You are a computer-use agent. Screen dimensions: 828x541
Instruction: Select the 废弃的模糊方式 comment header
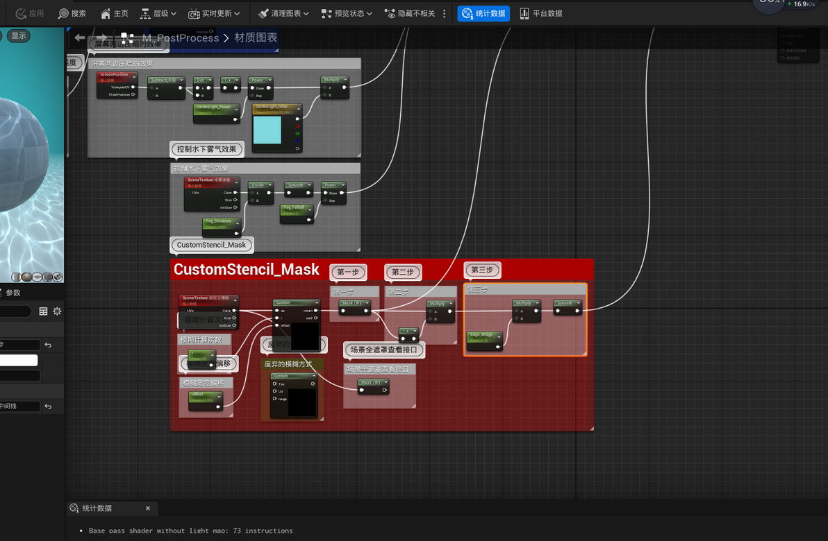click(x=292, y=364)
